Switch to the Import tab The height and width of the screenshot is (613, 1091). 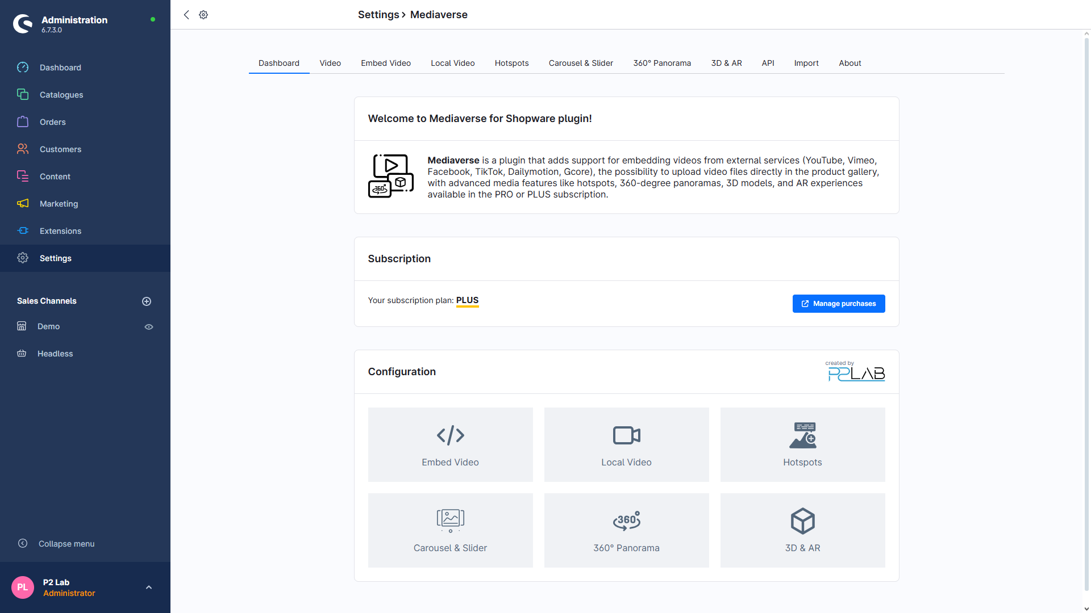(806, 63)
